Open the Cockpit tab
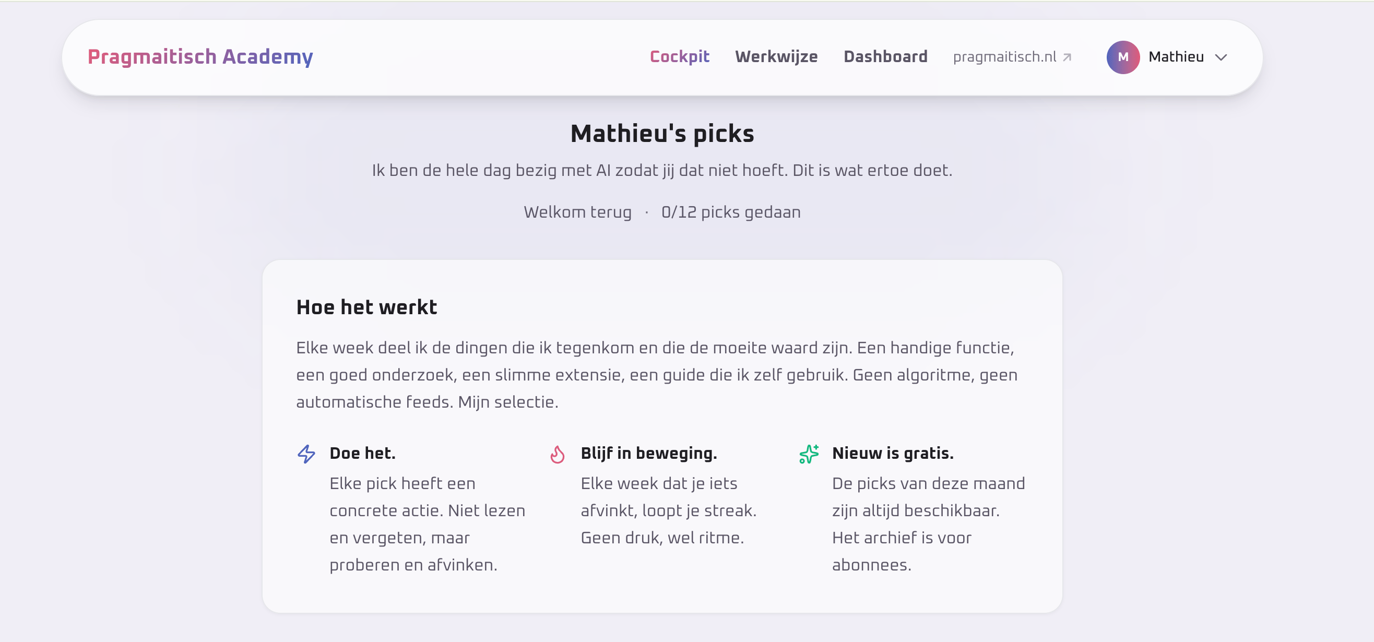 679,57
